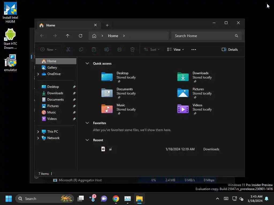Viewport: 274px width, 205px height.
Task: Click the taskbar Search box
Action: click(45, 199)
